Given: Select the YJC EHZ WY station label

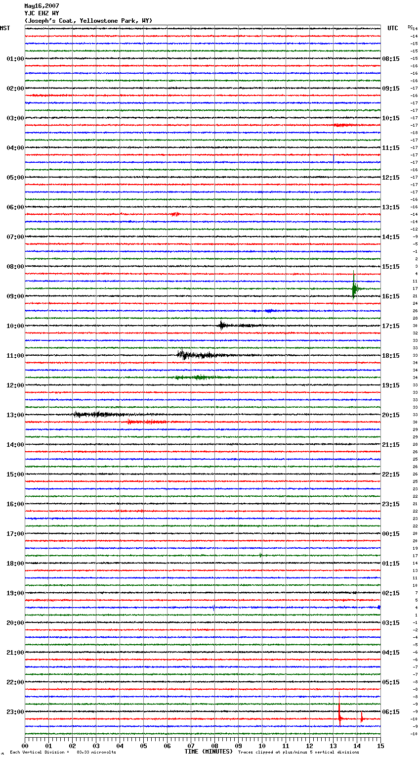Looking at the screenshot, I should coord(42,13).
